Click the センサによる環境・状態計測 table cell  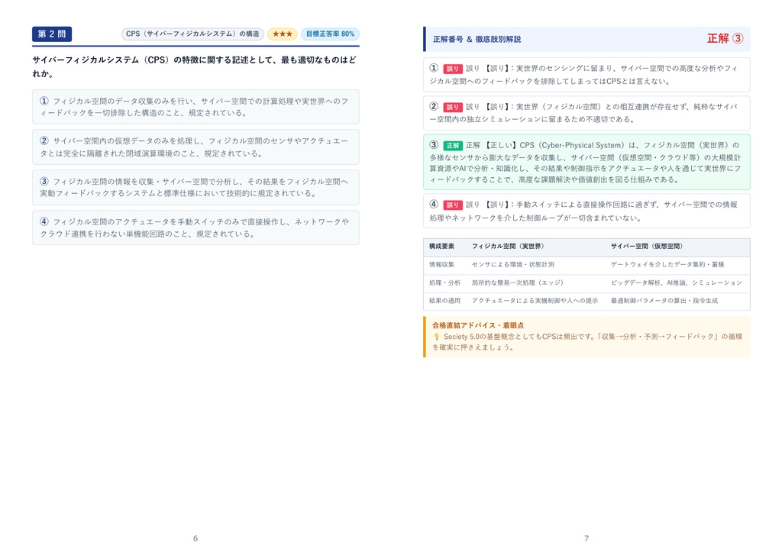coord(513,264)
